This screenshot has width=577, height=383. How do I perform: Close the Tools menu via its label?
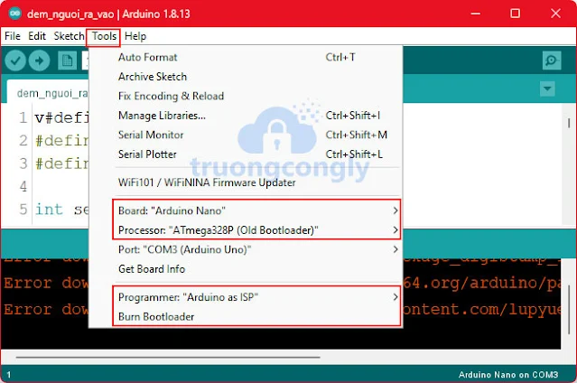[104, 36]
